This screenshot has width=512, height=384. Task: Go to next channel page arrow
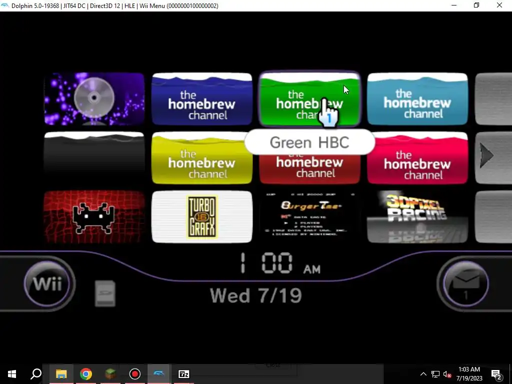point(486,156)
